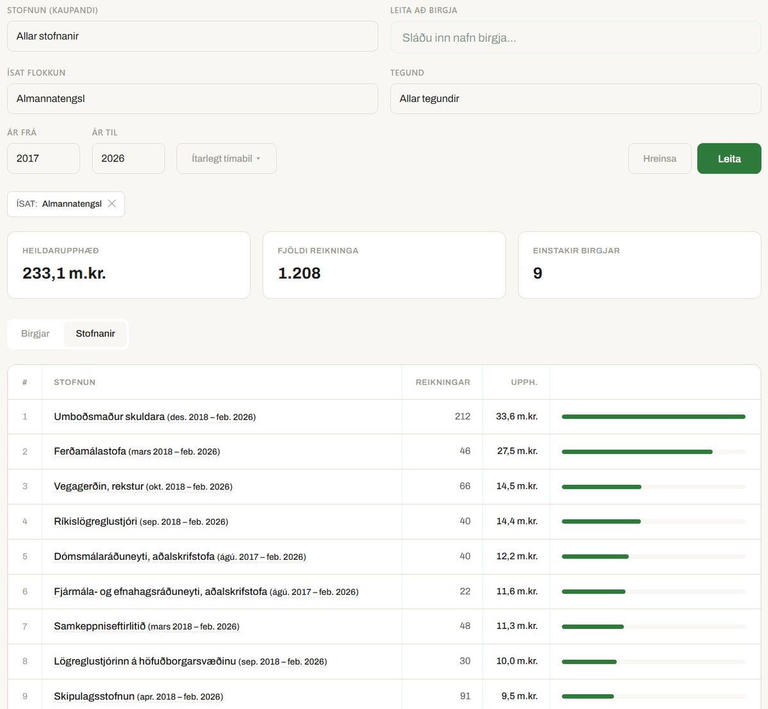The image size is (768, 709).
Task: Open Lögreglustjórinn á höfuðborgarsvæðinu institution
Action: click(190, 661)
